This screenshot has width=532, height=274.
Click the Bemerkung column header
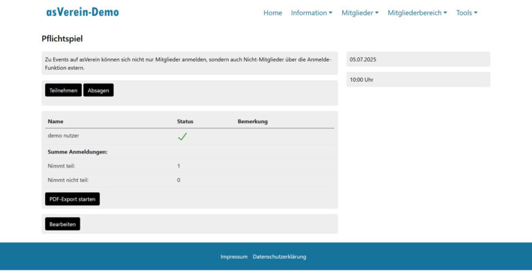click(x=252, y=121)
